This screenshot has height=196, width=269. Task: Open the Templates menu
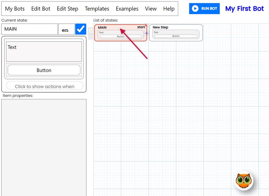pos(97,9)
